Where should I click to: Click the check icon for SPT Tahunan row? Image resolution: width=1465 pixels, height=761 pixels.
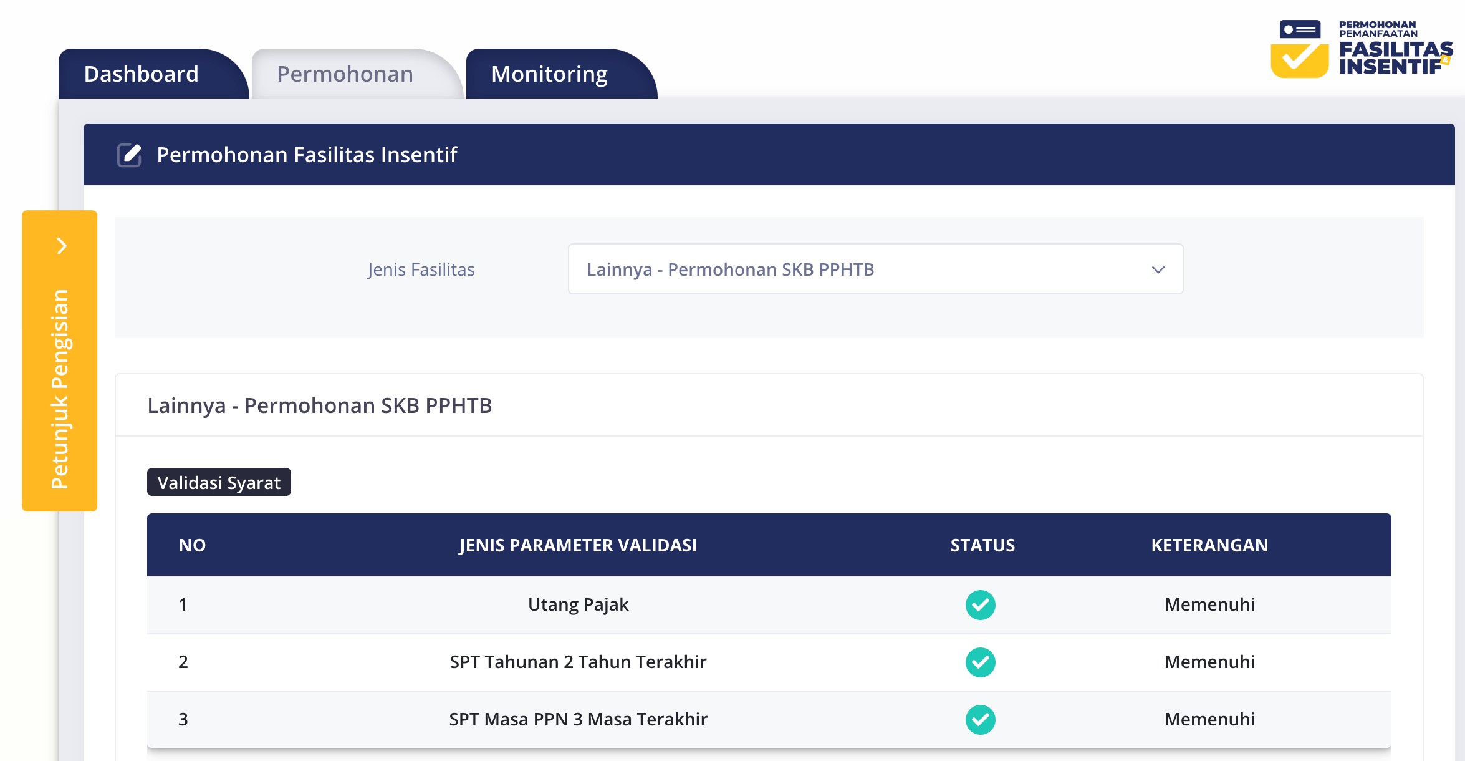click(x=981, y=662)
